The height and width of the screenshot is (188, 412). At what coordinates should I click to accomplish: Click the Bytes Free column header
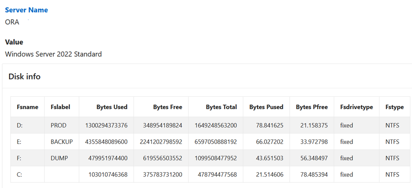click(168, 107)
